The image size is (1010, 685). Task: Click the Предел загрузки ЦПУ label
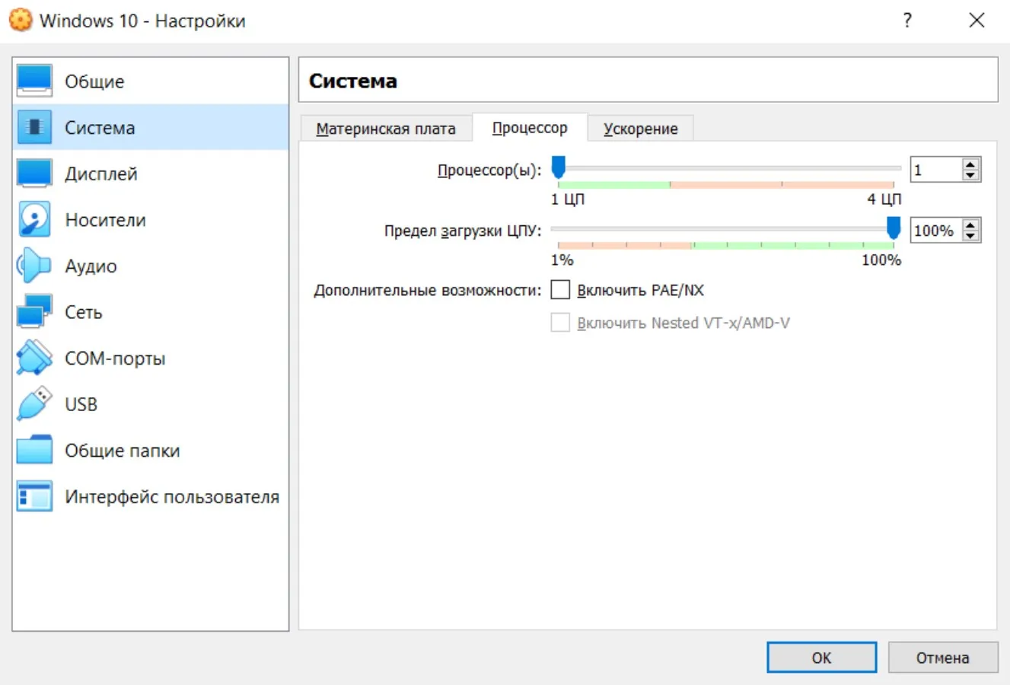[463, 231]
